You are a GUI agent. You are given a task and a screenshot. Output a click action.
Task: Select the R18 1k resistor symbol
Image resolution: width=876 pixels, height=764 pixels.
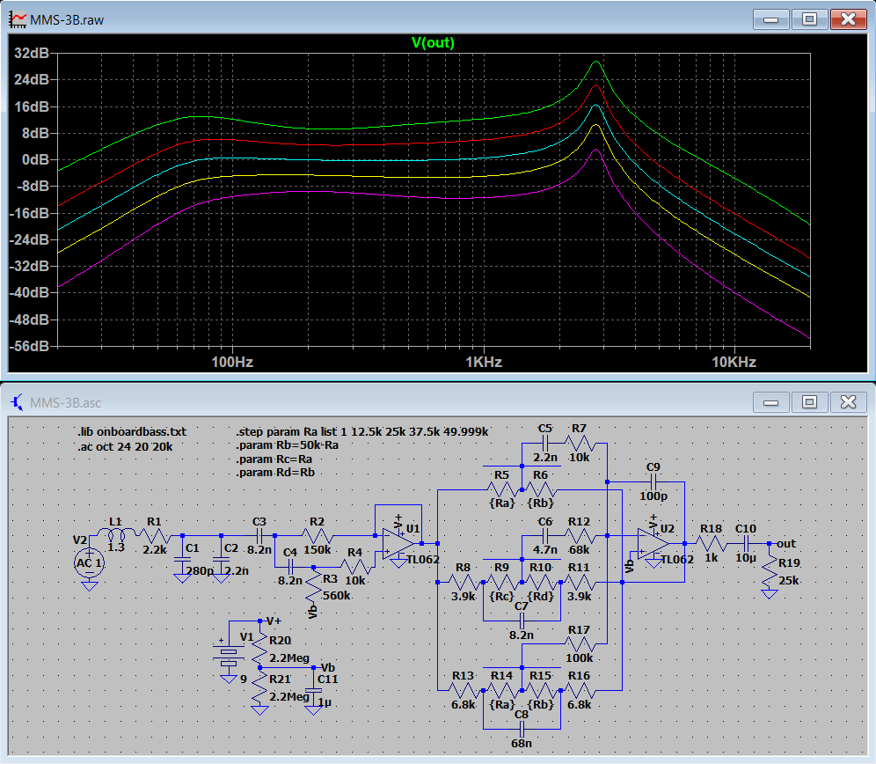(x=712, y=543)
